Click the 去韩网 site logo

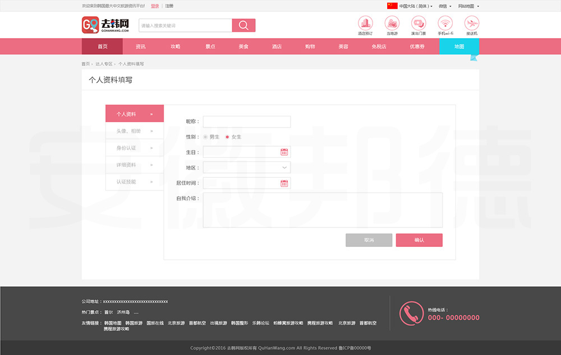(106, 25)
